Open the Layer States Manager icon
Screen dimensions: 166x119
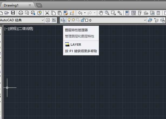162,20
